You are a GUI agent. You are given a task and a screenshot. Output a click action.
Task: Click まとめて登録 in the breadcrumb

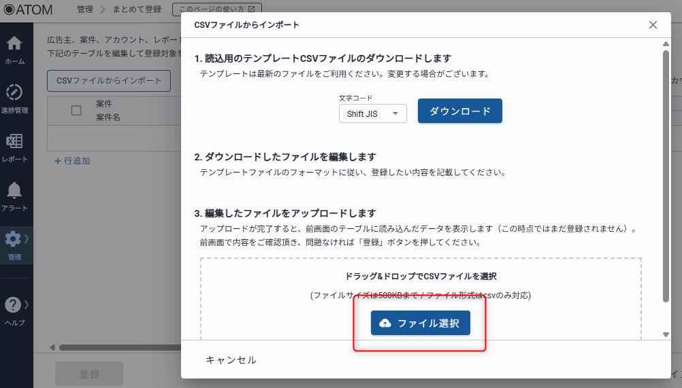(x=136, y=10)
